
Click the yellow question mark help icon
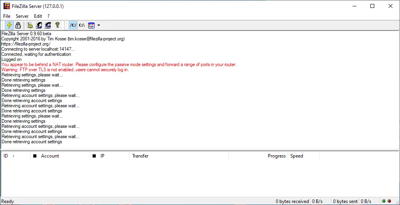pos(57,25)
